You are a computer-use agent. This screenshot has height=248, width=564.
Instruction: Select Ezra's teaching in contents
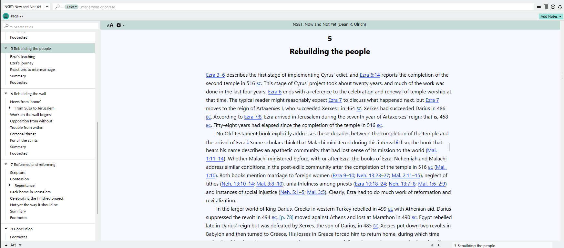(x=23, y=57)
